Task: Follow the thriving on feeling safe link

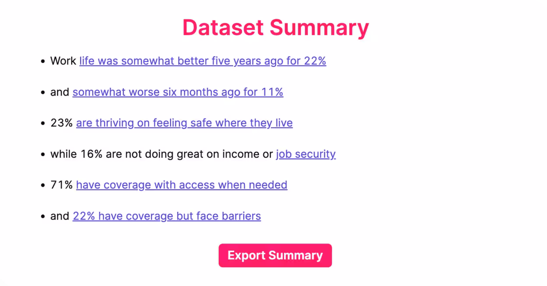Action: (x=184, y=123)
